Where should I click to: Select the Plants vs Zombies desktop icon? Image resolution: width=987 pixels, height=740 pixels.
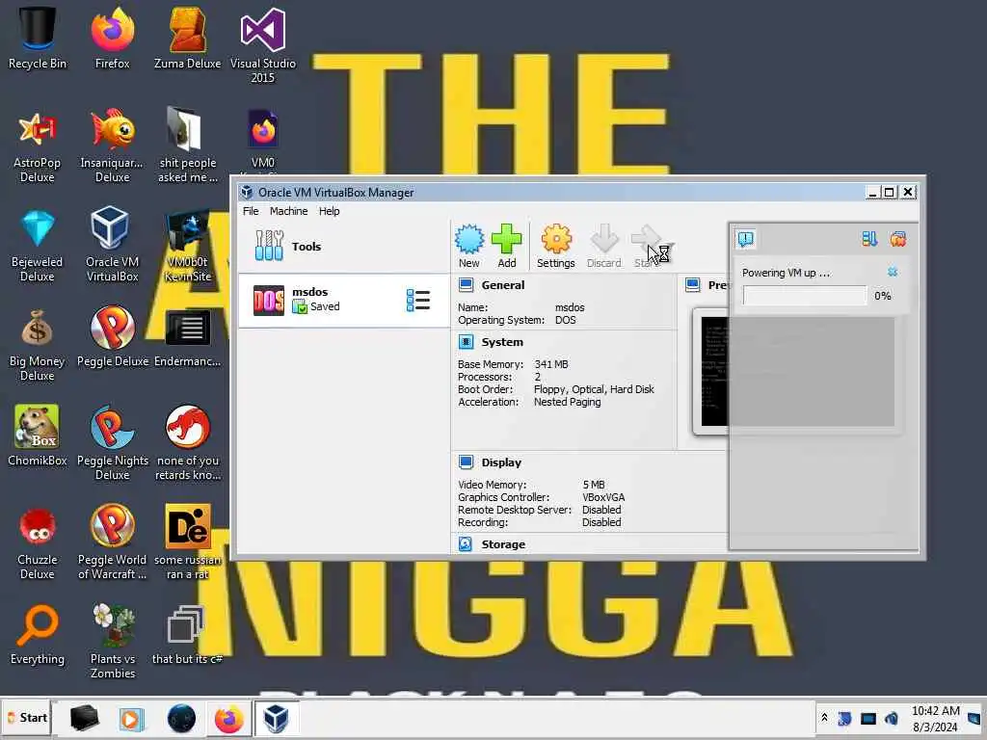click(112, 641)
